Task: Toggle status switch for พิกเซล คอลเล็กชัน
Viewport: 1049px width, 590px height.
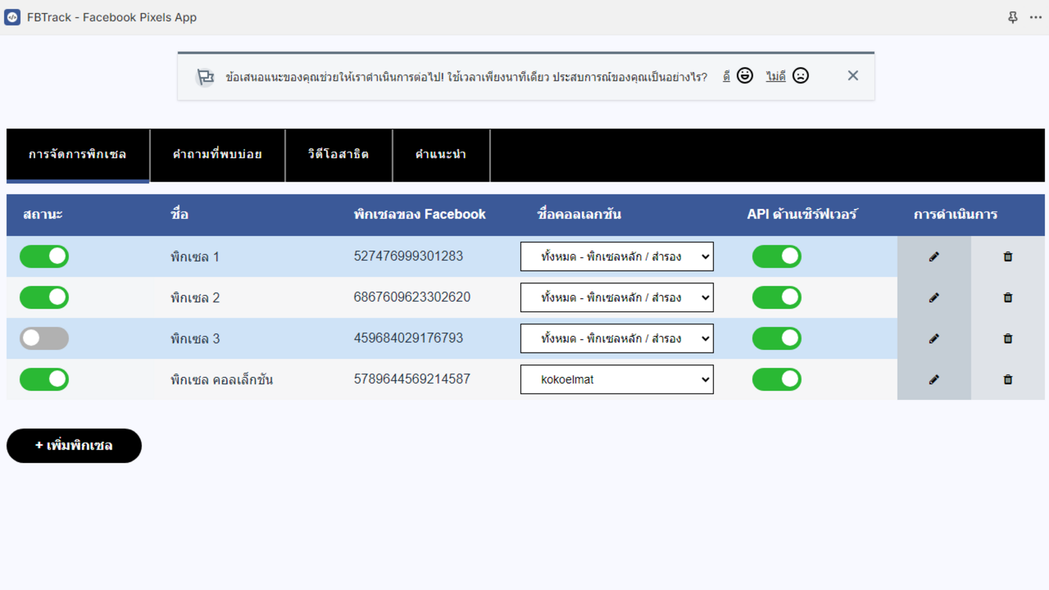Action: pos(44,380)
